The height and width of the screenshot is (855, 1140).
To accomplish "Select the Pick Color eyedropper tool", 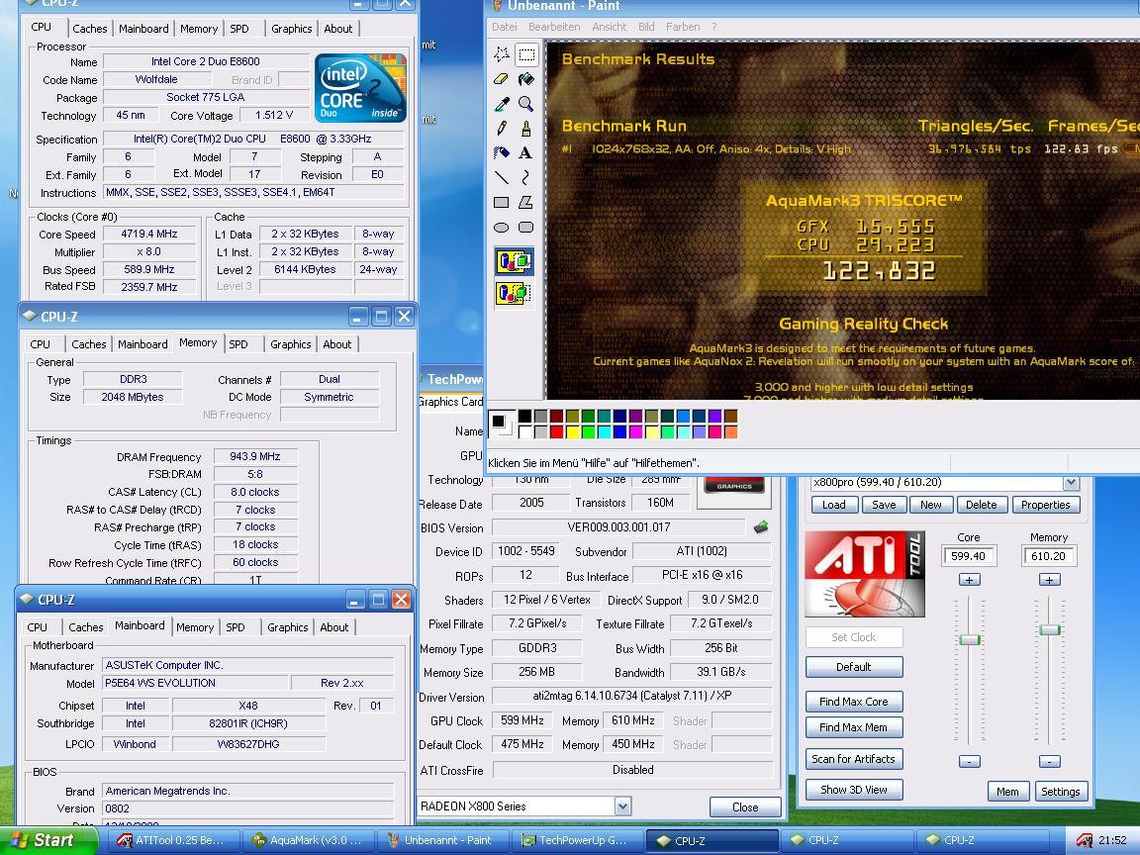I will coord(502,104).
